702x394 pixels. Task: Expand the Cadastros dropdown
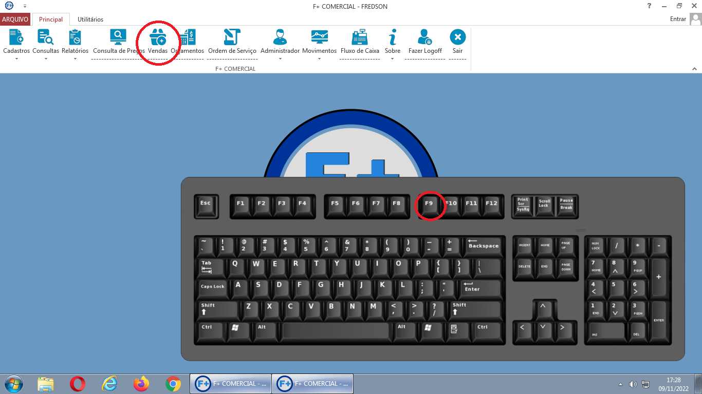16,58
